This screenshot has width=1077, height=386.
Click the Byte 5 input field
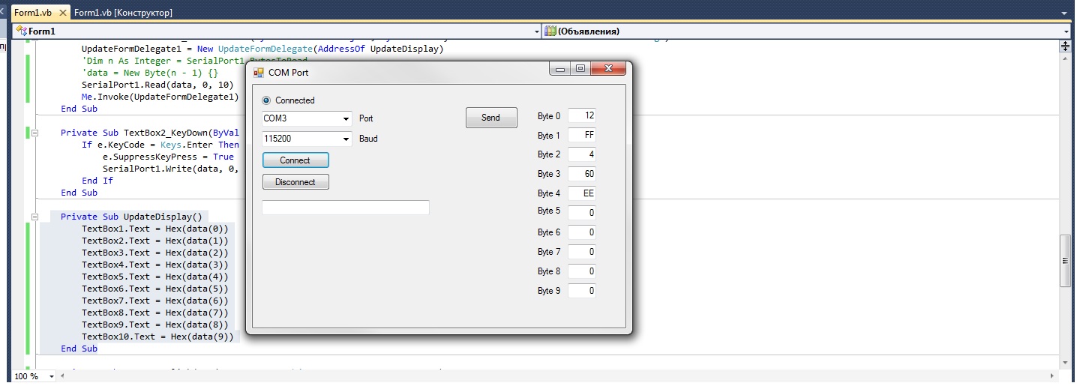point(582,213)
